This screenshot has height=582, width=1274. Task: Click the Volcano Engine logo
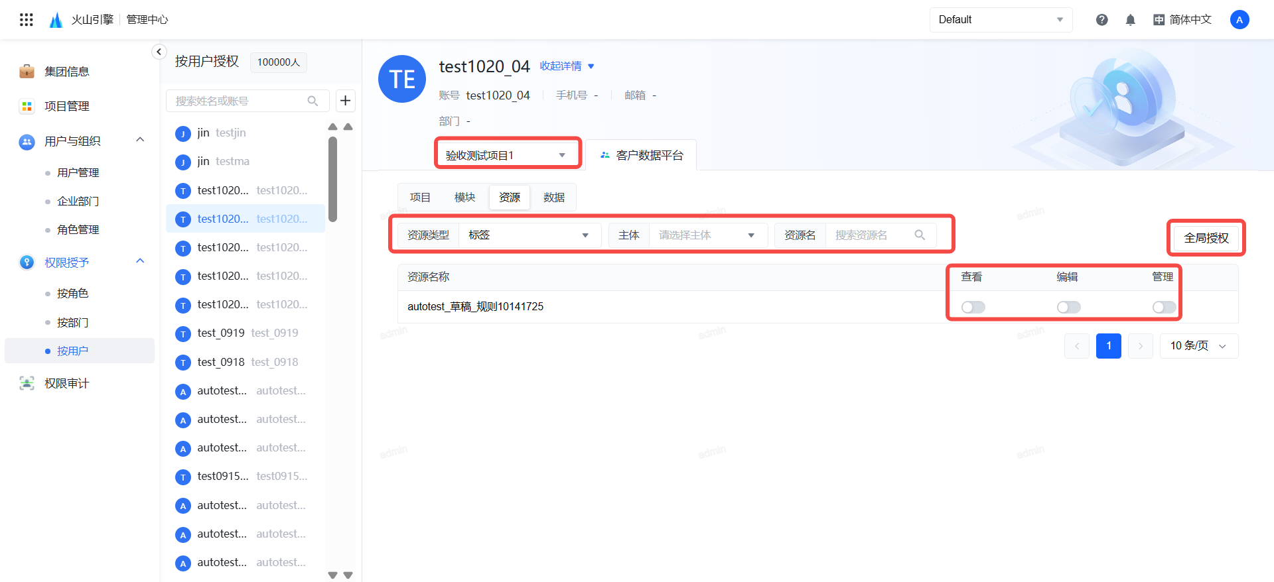[x=56, y=20]
